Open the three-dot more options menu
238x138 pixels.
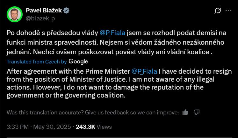[x=228, y=11]
